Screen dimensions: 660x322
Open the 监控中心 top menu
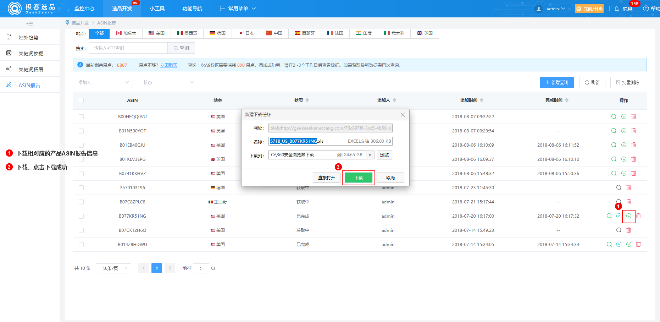tap(84, 9)
